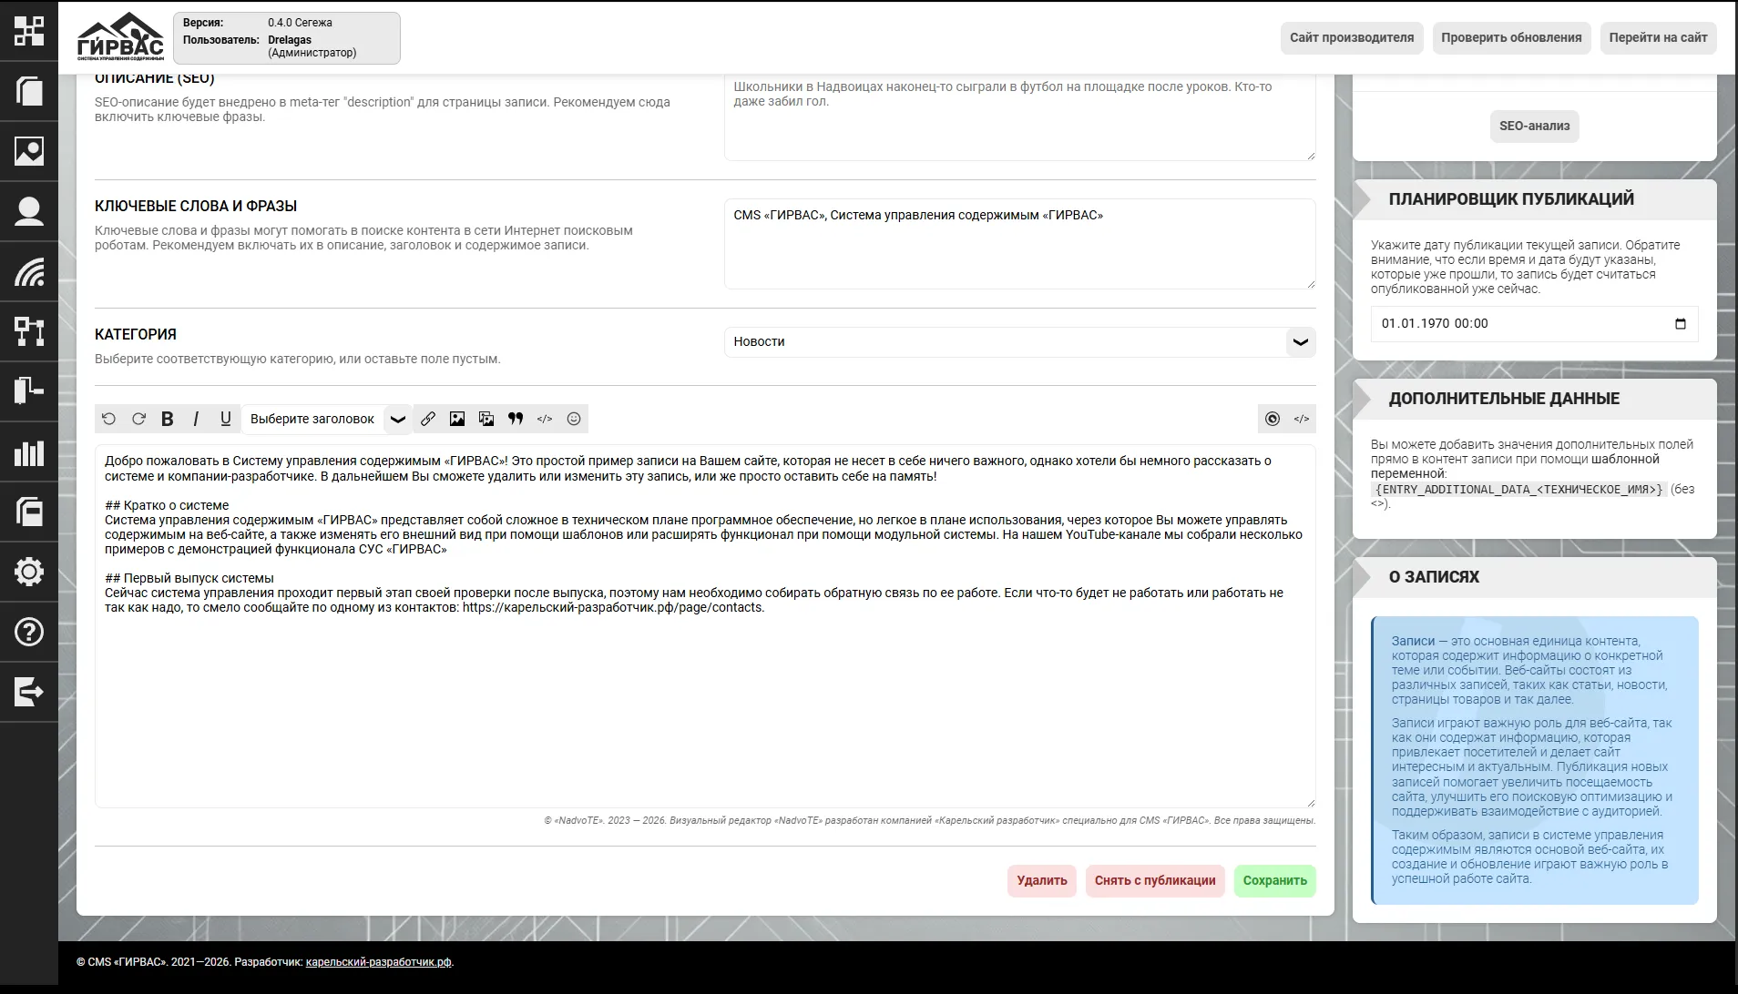The image size is (1738, 994).
Task: Click into the SEO description text area
Action: click(1020, 118)
